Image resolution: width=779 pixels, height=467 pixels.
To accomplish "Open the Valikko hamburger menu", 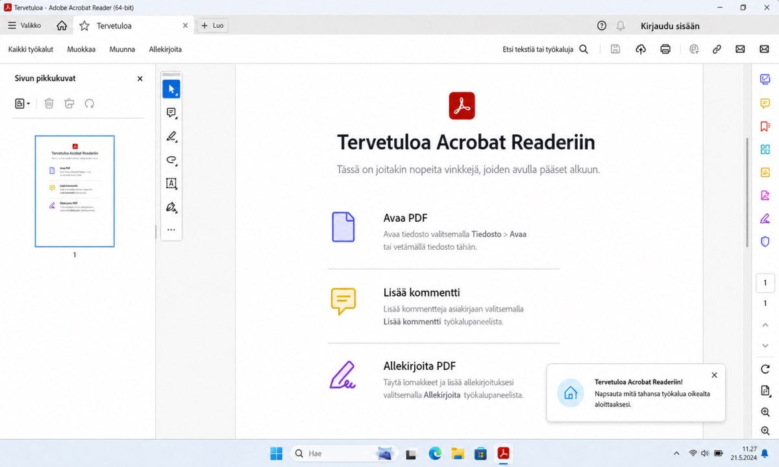I will coord(25,25).
